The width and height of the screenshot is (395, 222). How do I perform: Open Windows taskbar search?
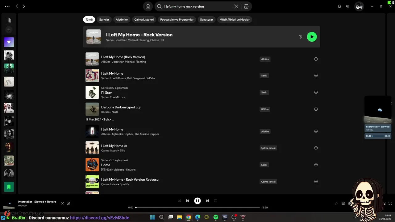pyautogui.click(x=161, y=217)
